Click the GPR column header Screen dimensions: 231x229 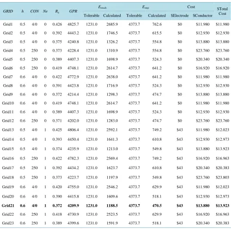(73, 11)
